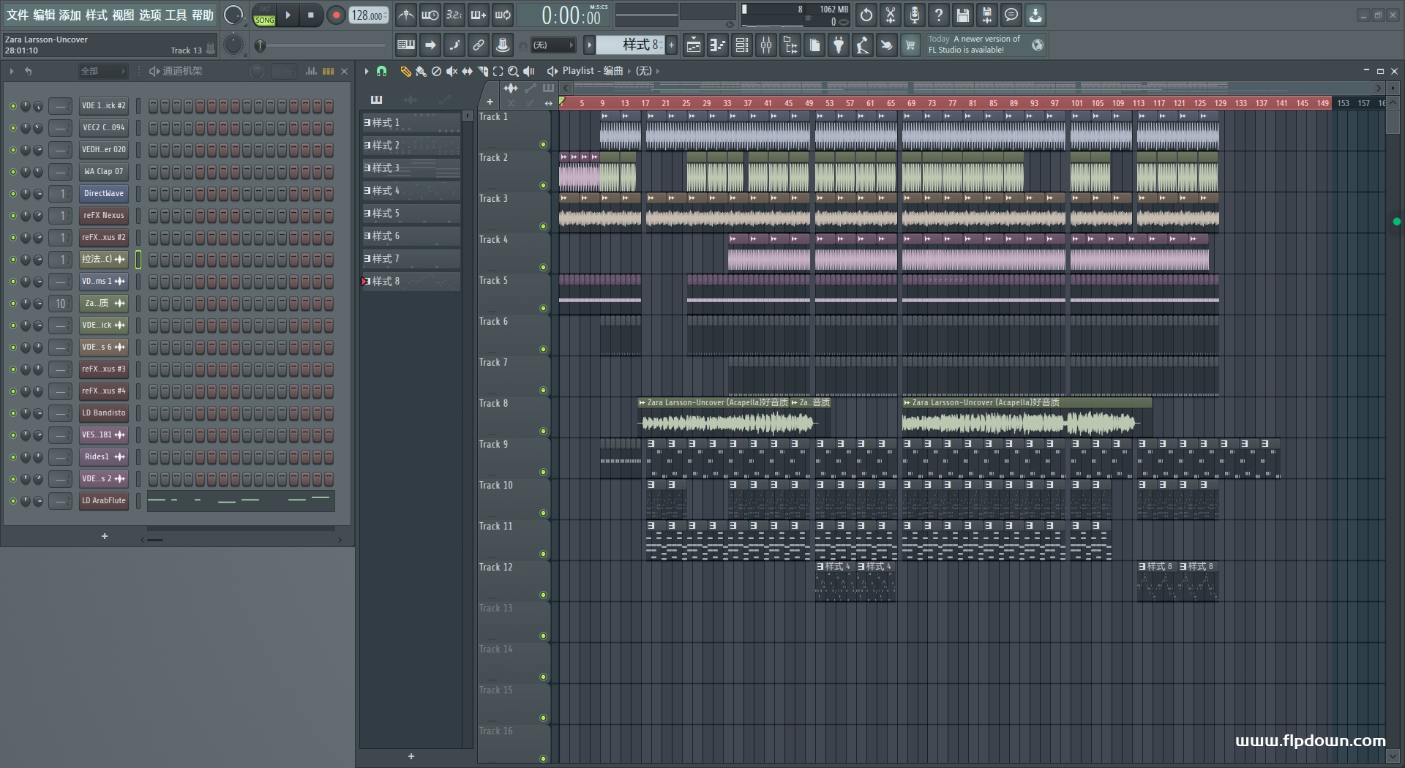This screenshot has width=1405, height=768.
Task: Toggle the metronome icon
Action: pos(406,15)
